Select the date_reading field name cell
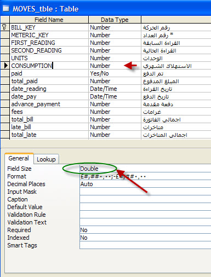The image size is (211, 277). click(x=49, y=89)
